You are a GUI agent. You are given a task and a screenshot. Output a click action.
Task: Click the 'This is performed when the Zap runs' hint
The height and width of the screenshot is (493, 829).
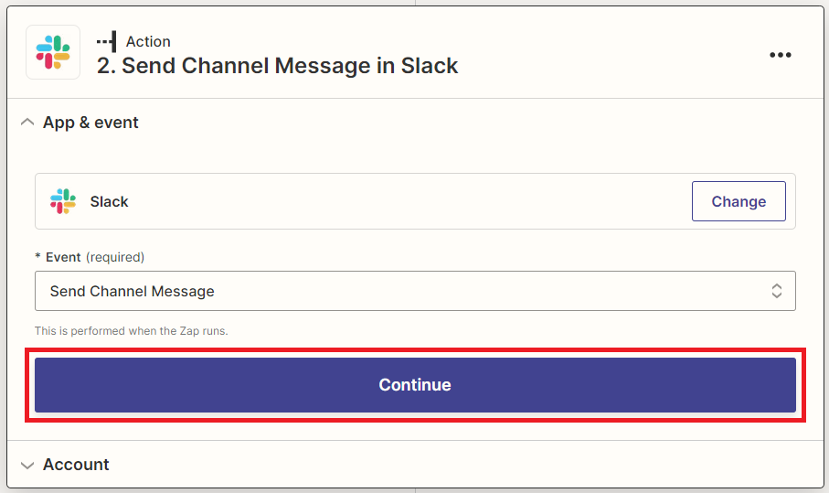[131, 331]
